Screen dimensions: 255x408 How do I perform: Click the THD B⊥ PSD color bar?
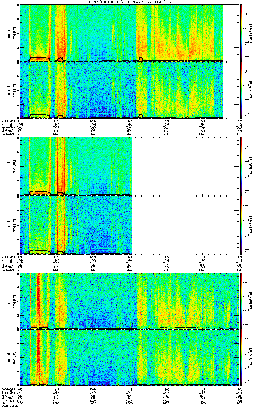click(241, 167)
